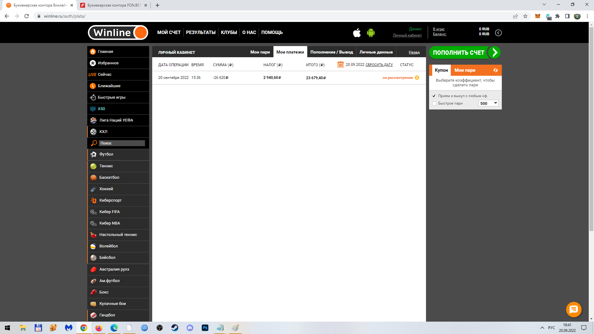This screenshot has height=334, width=594.
Task: Open the РЕЗУЛЬТАТЫ menu item
Action: [200, 32]
